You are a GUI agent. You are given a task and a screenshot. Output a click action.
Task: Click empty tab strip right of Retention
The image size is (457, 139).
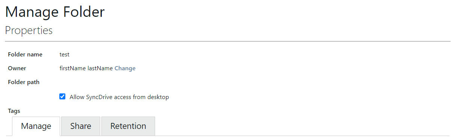tap(302, 126)
